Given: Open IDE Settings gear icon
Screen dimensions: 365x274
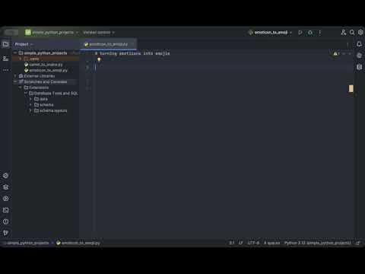Looking at the screenshot, I should [360, 33].
